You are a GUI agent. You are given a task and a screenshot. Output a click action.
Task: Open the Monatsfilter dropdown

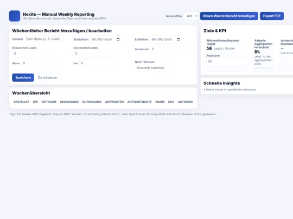pyautogui.click(x=191, y=16)
